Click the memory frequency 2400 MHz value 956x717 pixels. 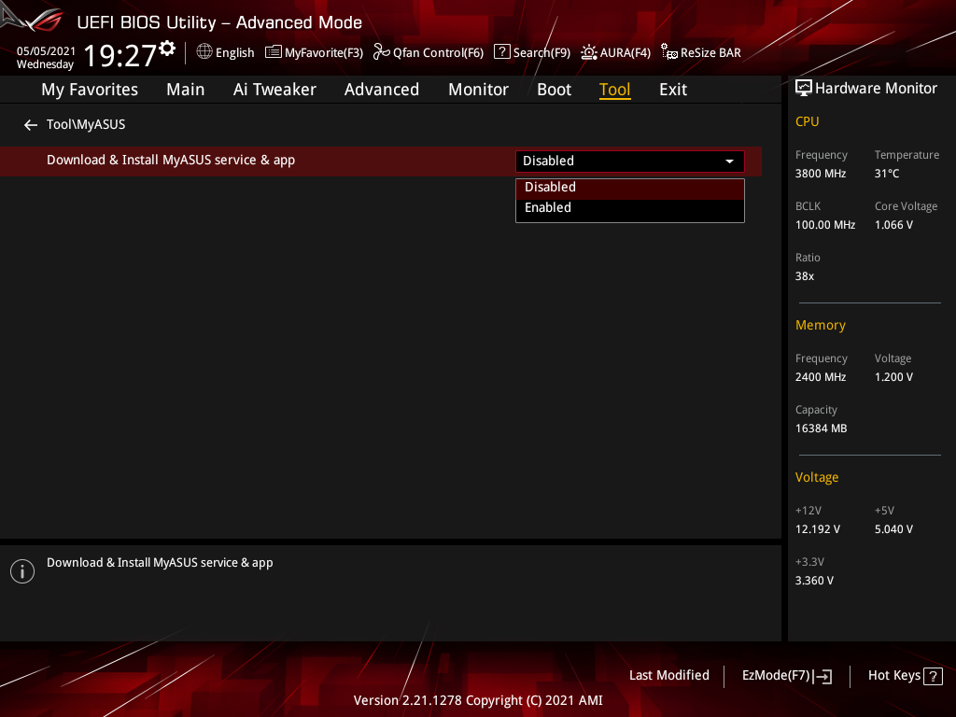[820, 377]
